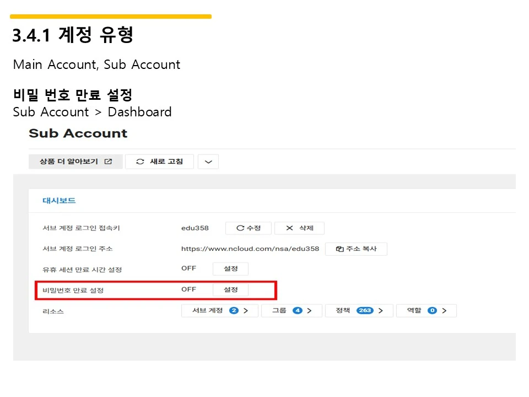529x397 pixels.
Task: Click the X icon in the 삭제 button
Action: 289,228
